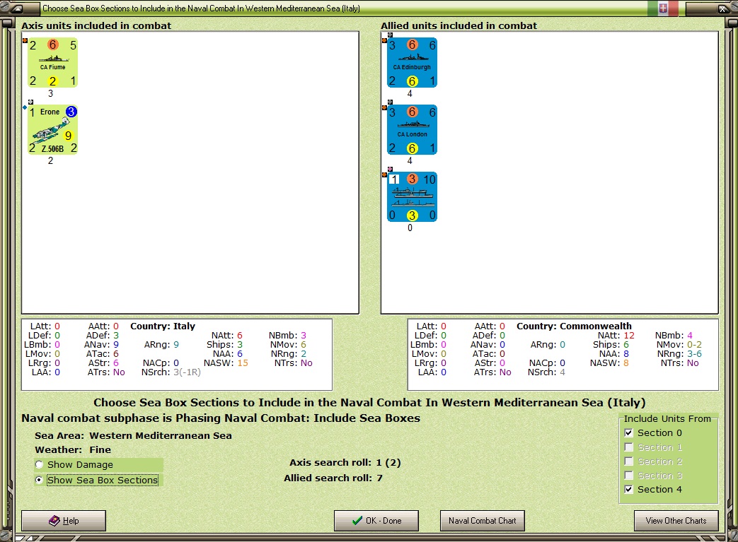
Task: Click orange circle 6 on CA London
Action: 413,112
